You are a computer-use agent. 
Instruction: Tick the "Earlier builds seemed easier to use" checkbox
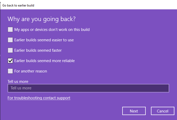coord(10,40)
